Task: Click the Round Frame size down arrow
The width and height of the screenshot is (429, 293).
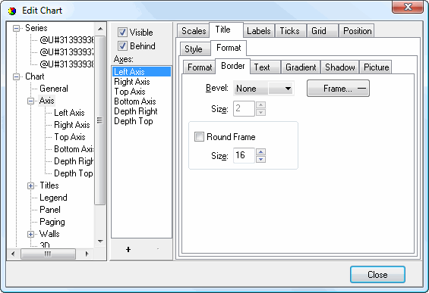Action: [260, 159]
